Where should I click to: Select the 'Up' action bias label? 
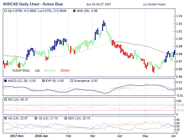(x=38, y=70)
